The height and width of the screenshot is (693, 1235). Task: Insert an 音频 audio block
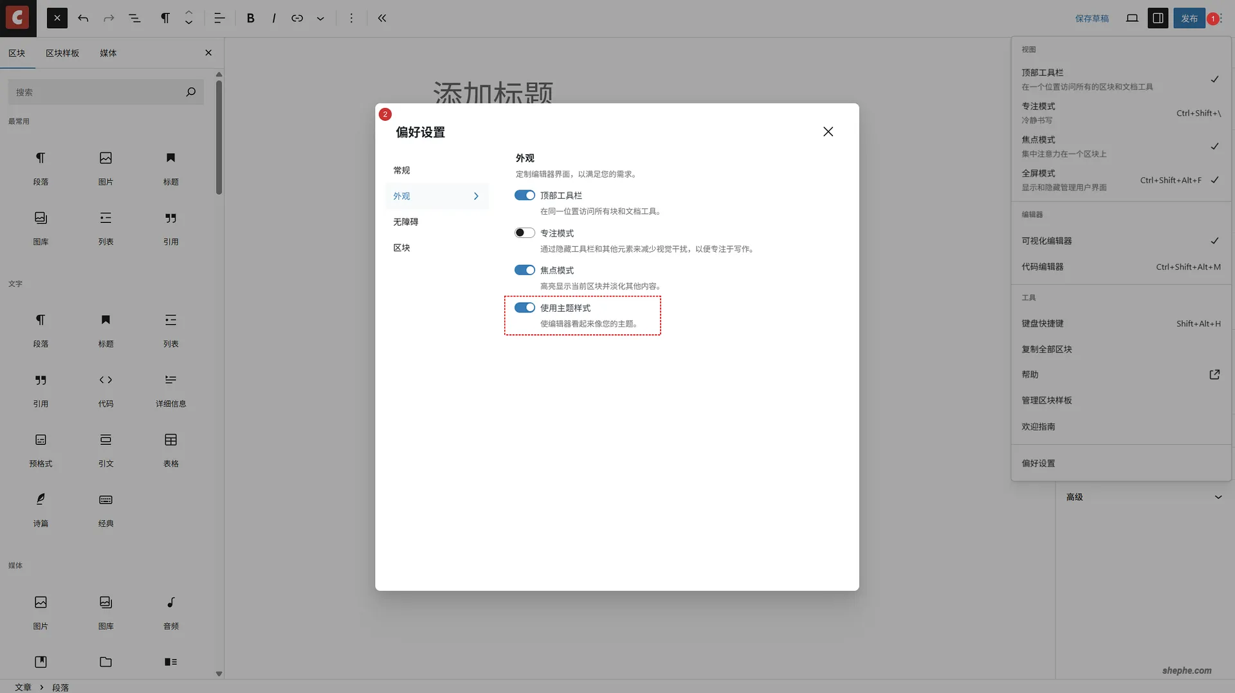[x=170, y=602]
